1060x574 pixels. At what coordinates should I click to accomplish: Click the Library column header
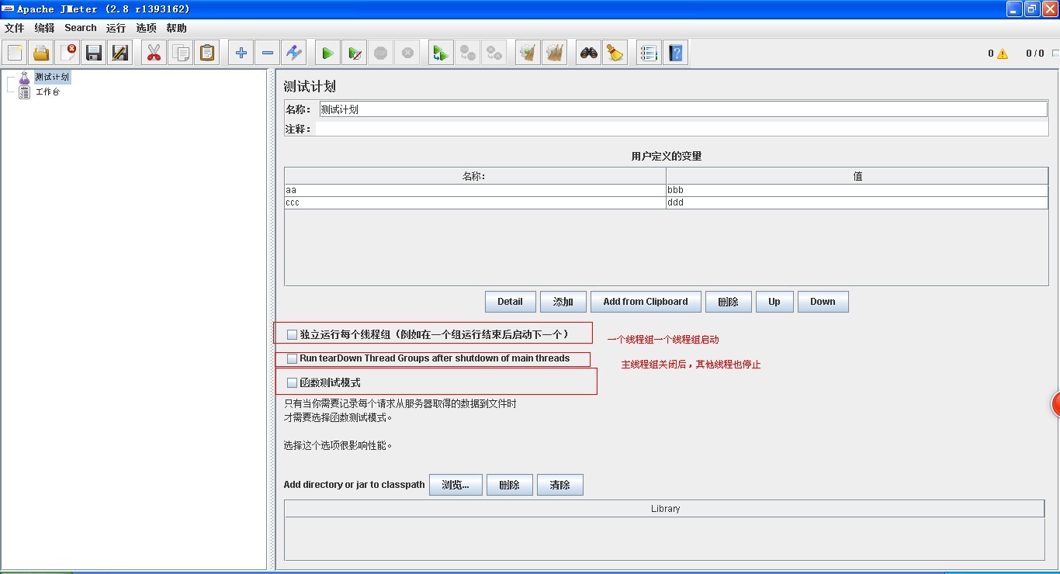point(665,509)
